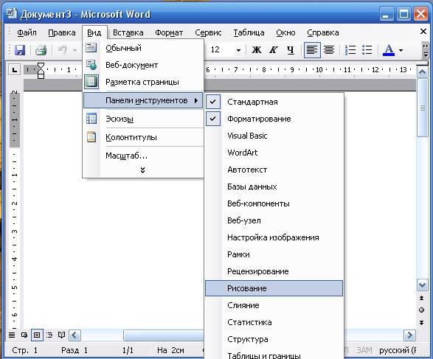Viewport: 433px width, 359px height.
Task: Open the Вставка menu
Action: (128, 32)
